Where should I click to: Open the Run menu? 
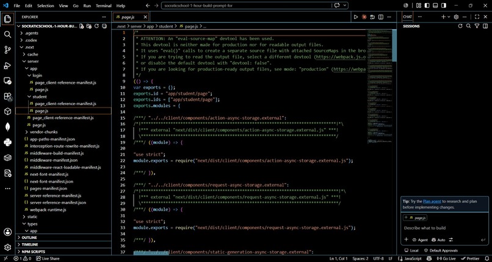coord(87,5)
